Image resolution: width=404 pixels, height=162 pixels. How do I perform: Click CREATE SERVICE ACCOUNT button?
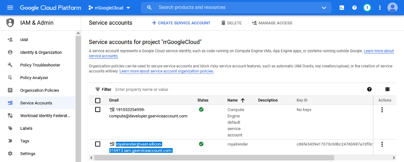[x=181, y=23]
